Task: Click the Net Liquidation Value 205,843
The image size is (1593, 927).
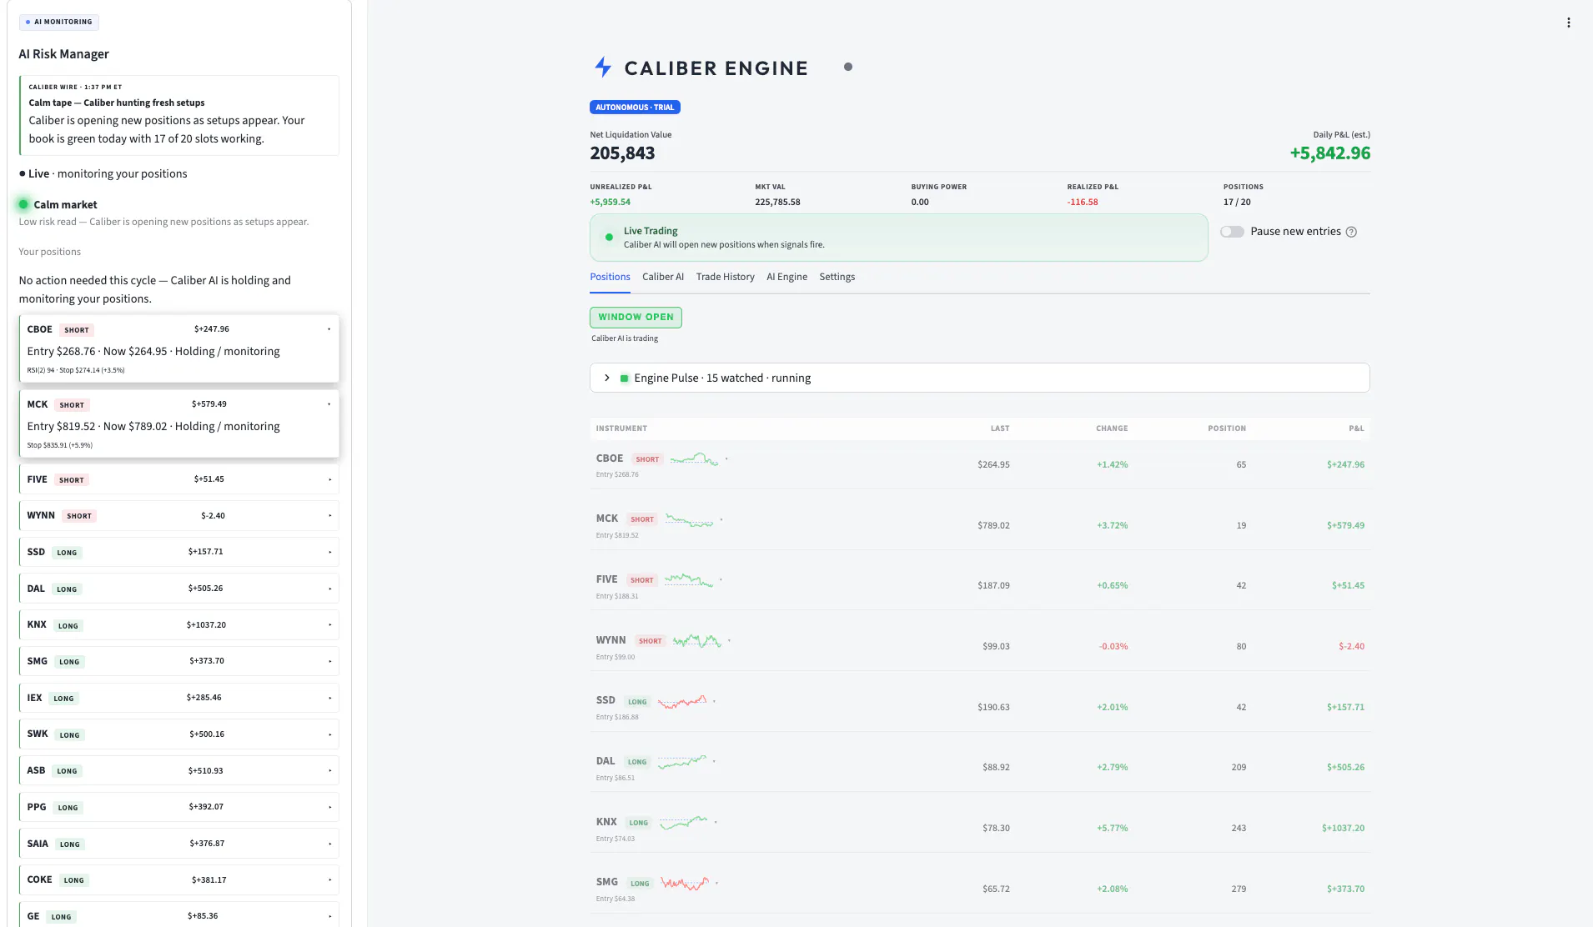Action: (622, 153)
